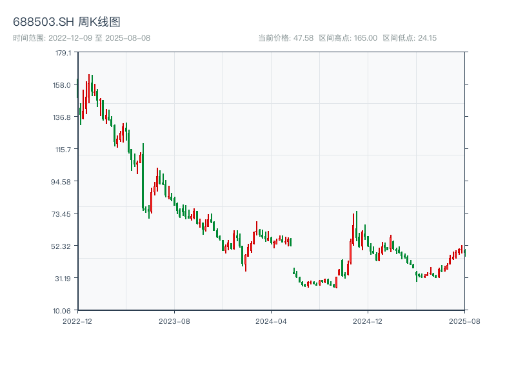Select the 52.32 y-axis price label
Image resolution: width=516 pixels, height=387 pixels.
[63, 246]
